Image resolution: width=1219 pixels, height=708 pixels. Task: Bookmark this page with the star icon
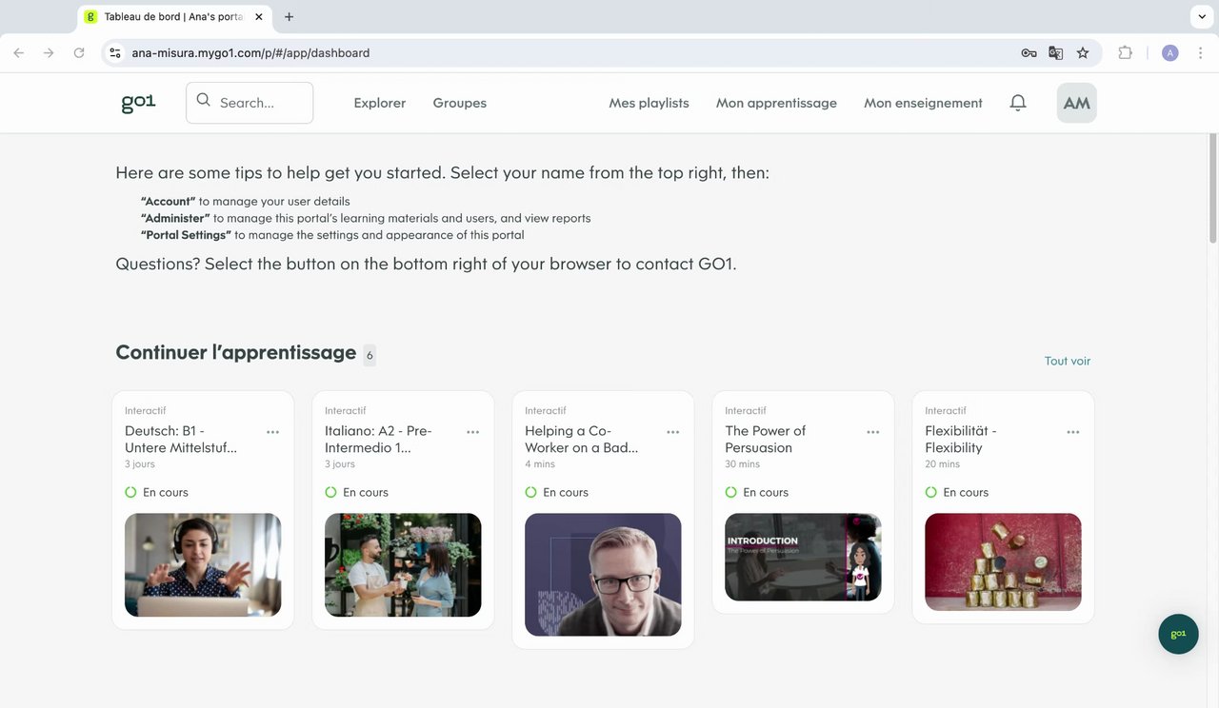pos(1083,53)
